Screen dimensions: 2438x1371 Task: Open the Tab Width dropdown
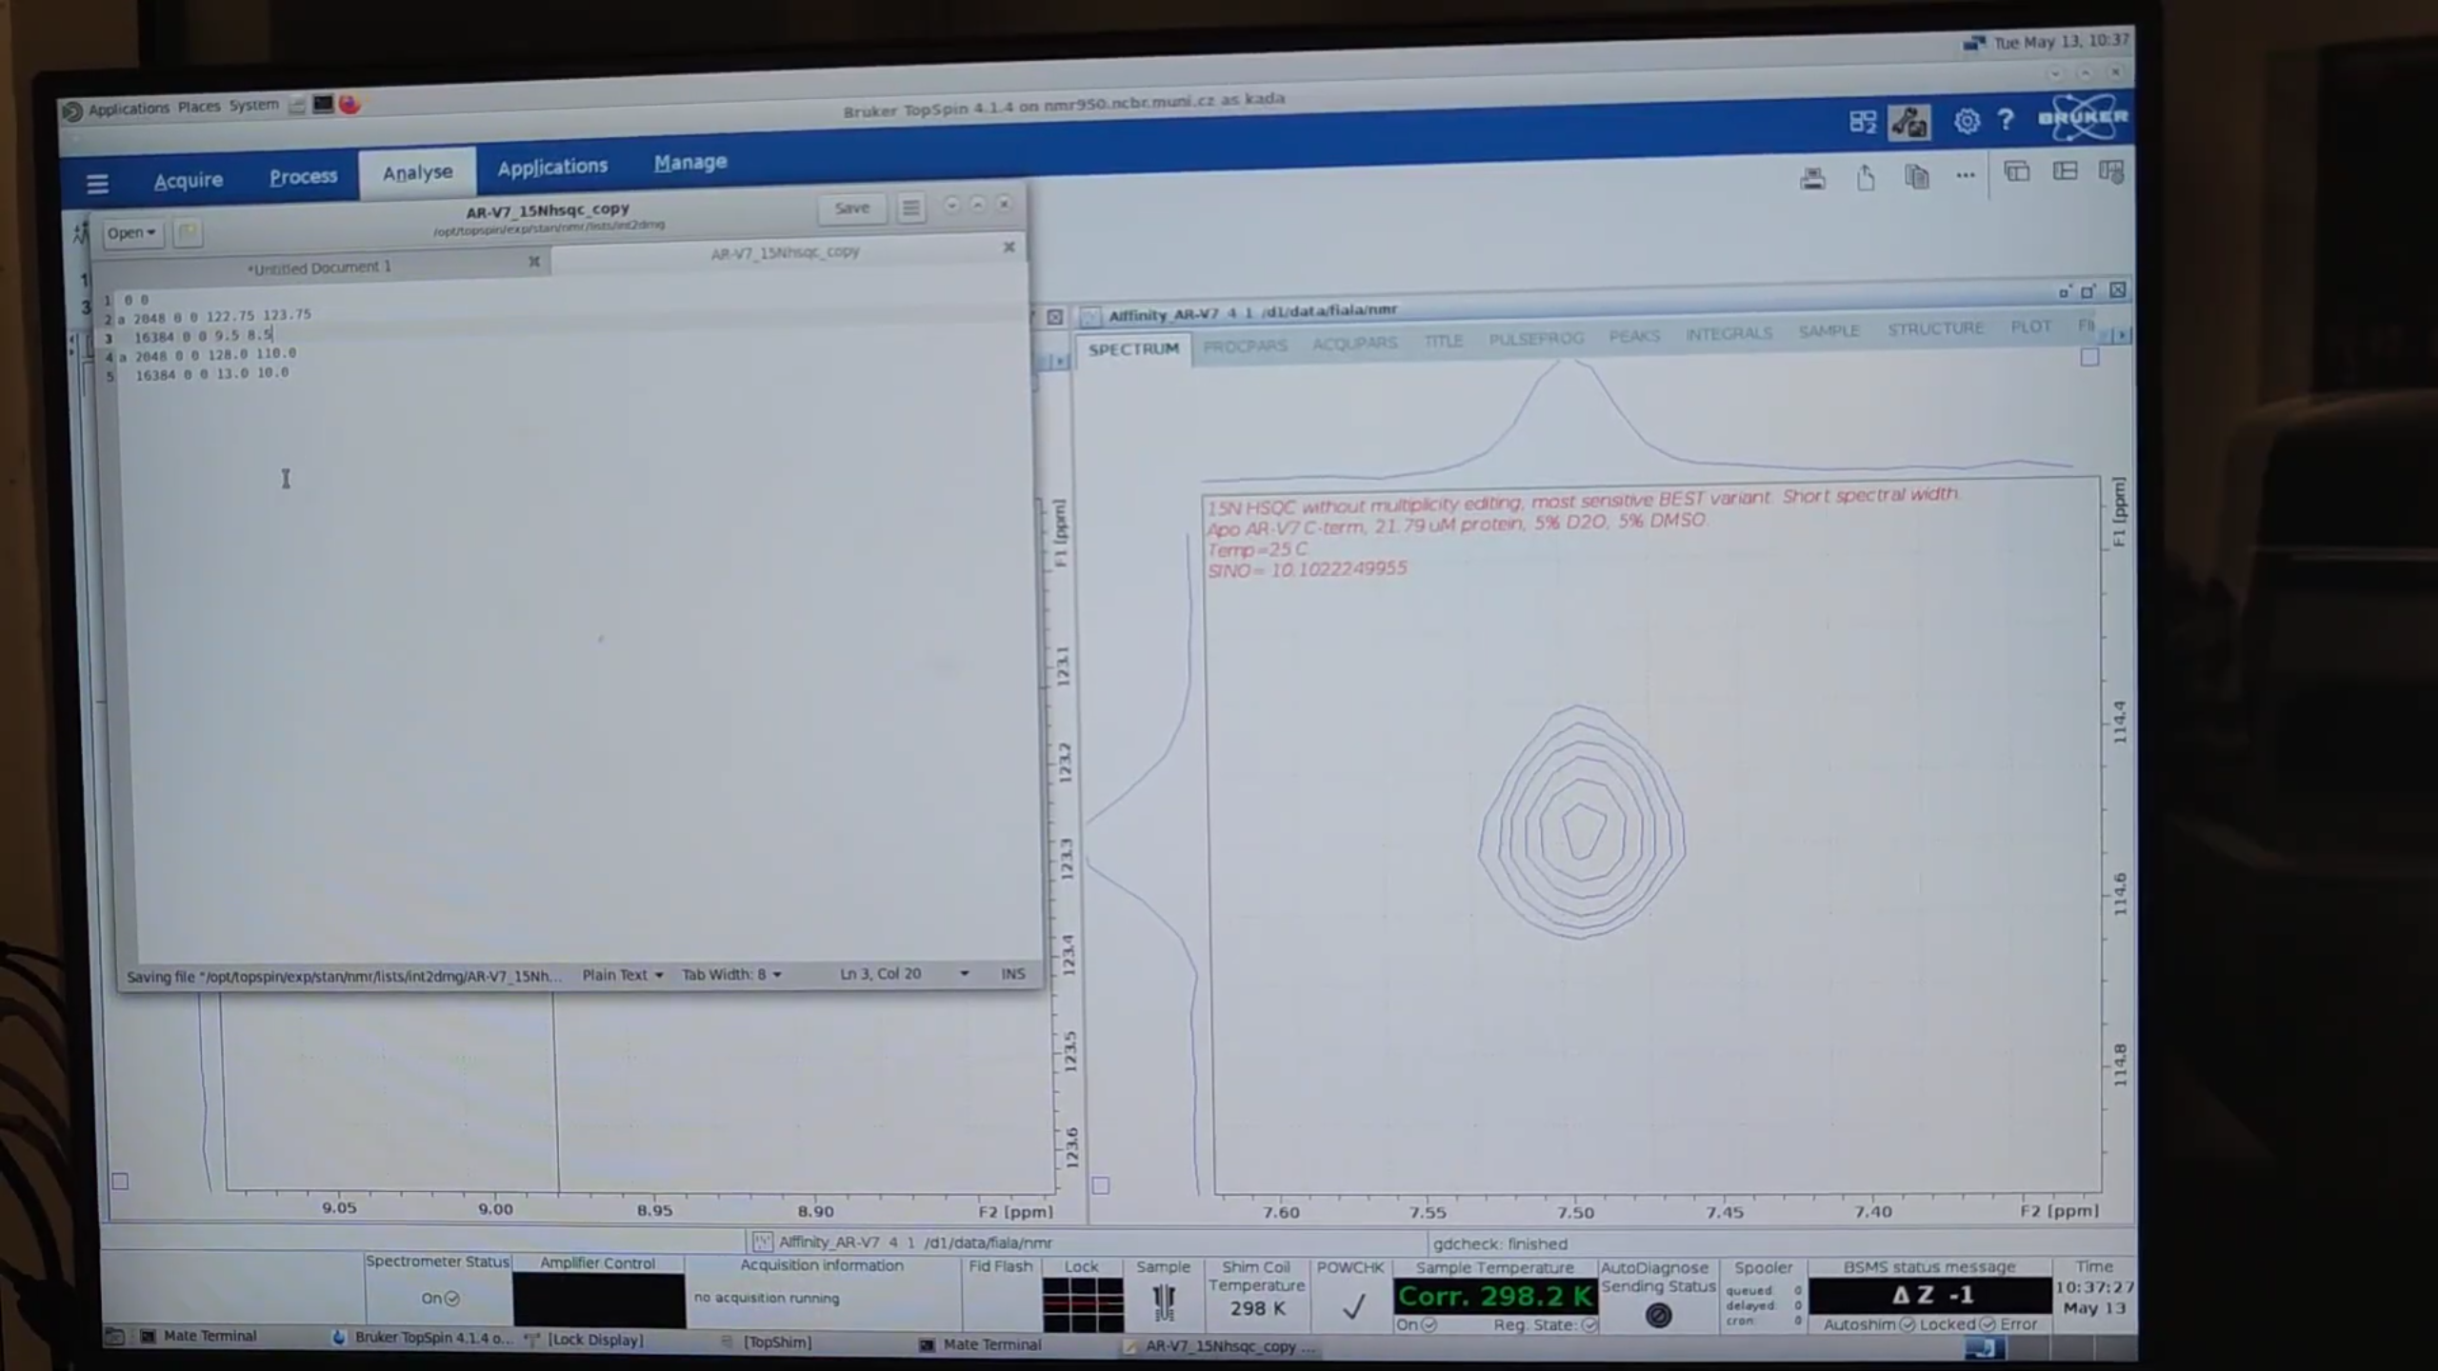point(730,974)
